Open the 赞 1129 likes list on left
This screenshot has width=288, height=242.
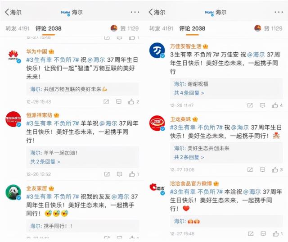(x=124, y=28)
